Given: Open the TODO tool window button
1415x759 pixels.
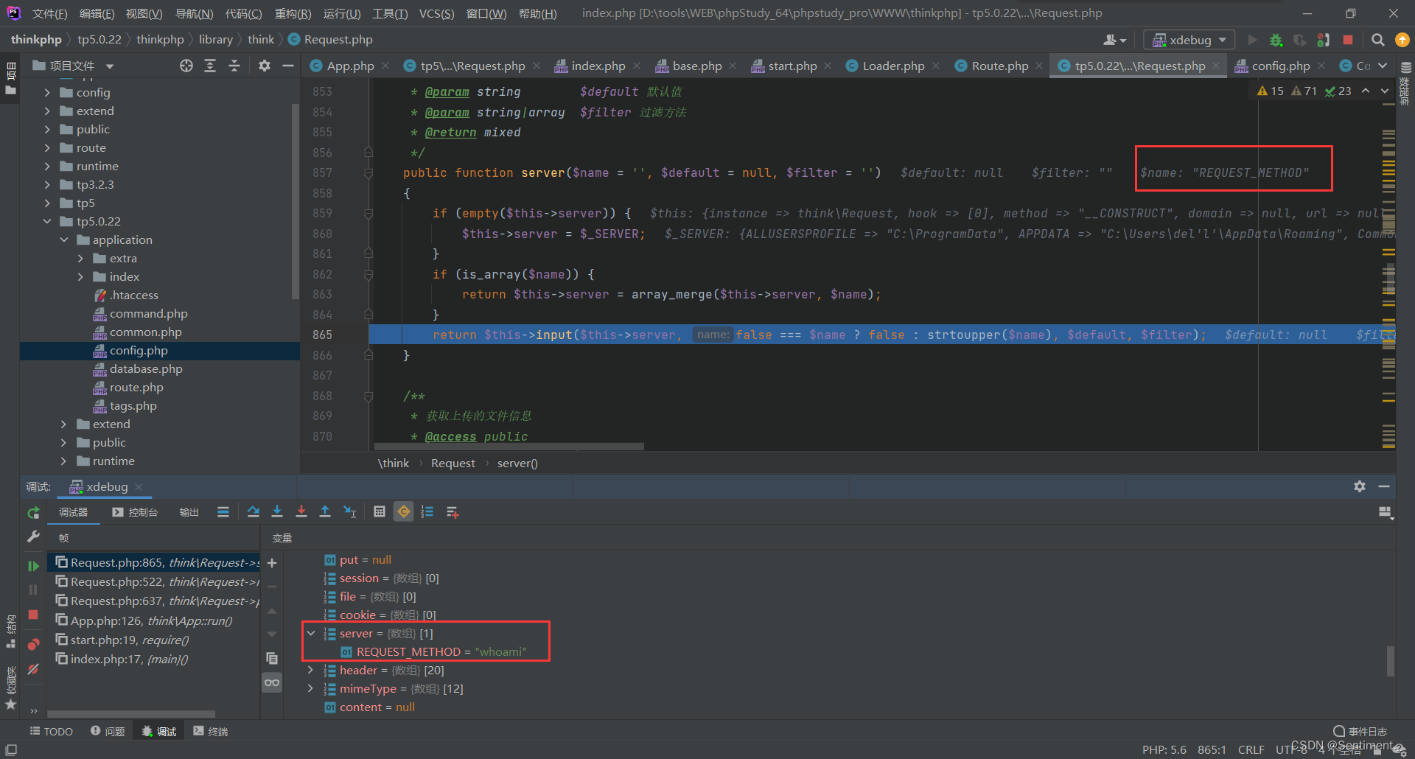Looking at the screenshot, I should tap(51, 731).
